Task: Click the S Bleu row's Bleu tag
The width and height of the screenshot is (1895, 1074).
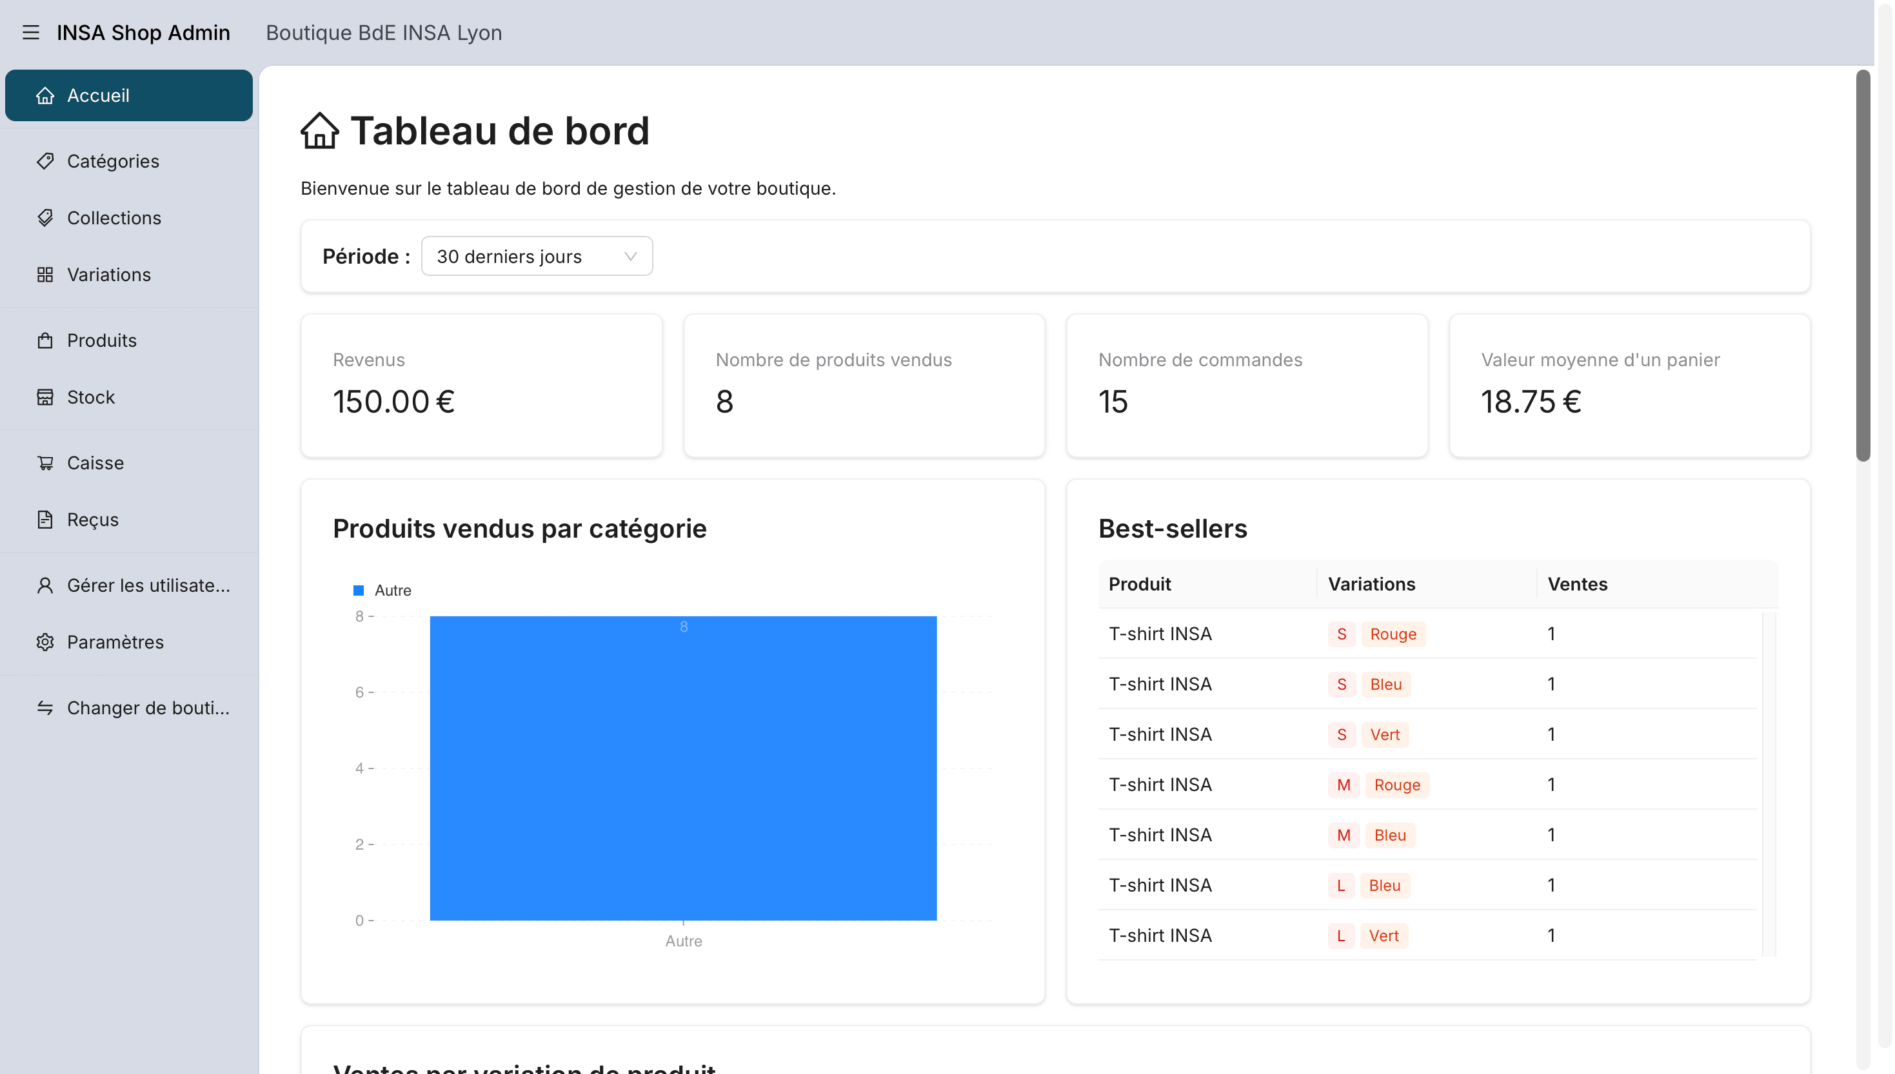Action: point(1386,684)
